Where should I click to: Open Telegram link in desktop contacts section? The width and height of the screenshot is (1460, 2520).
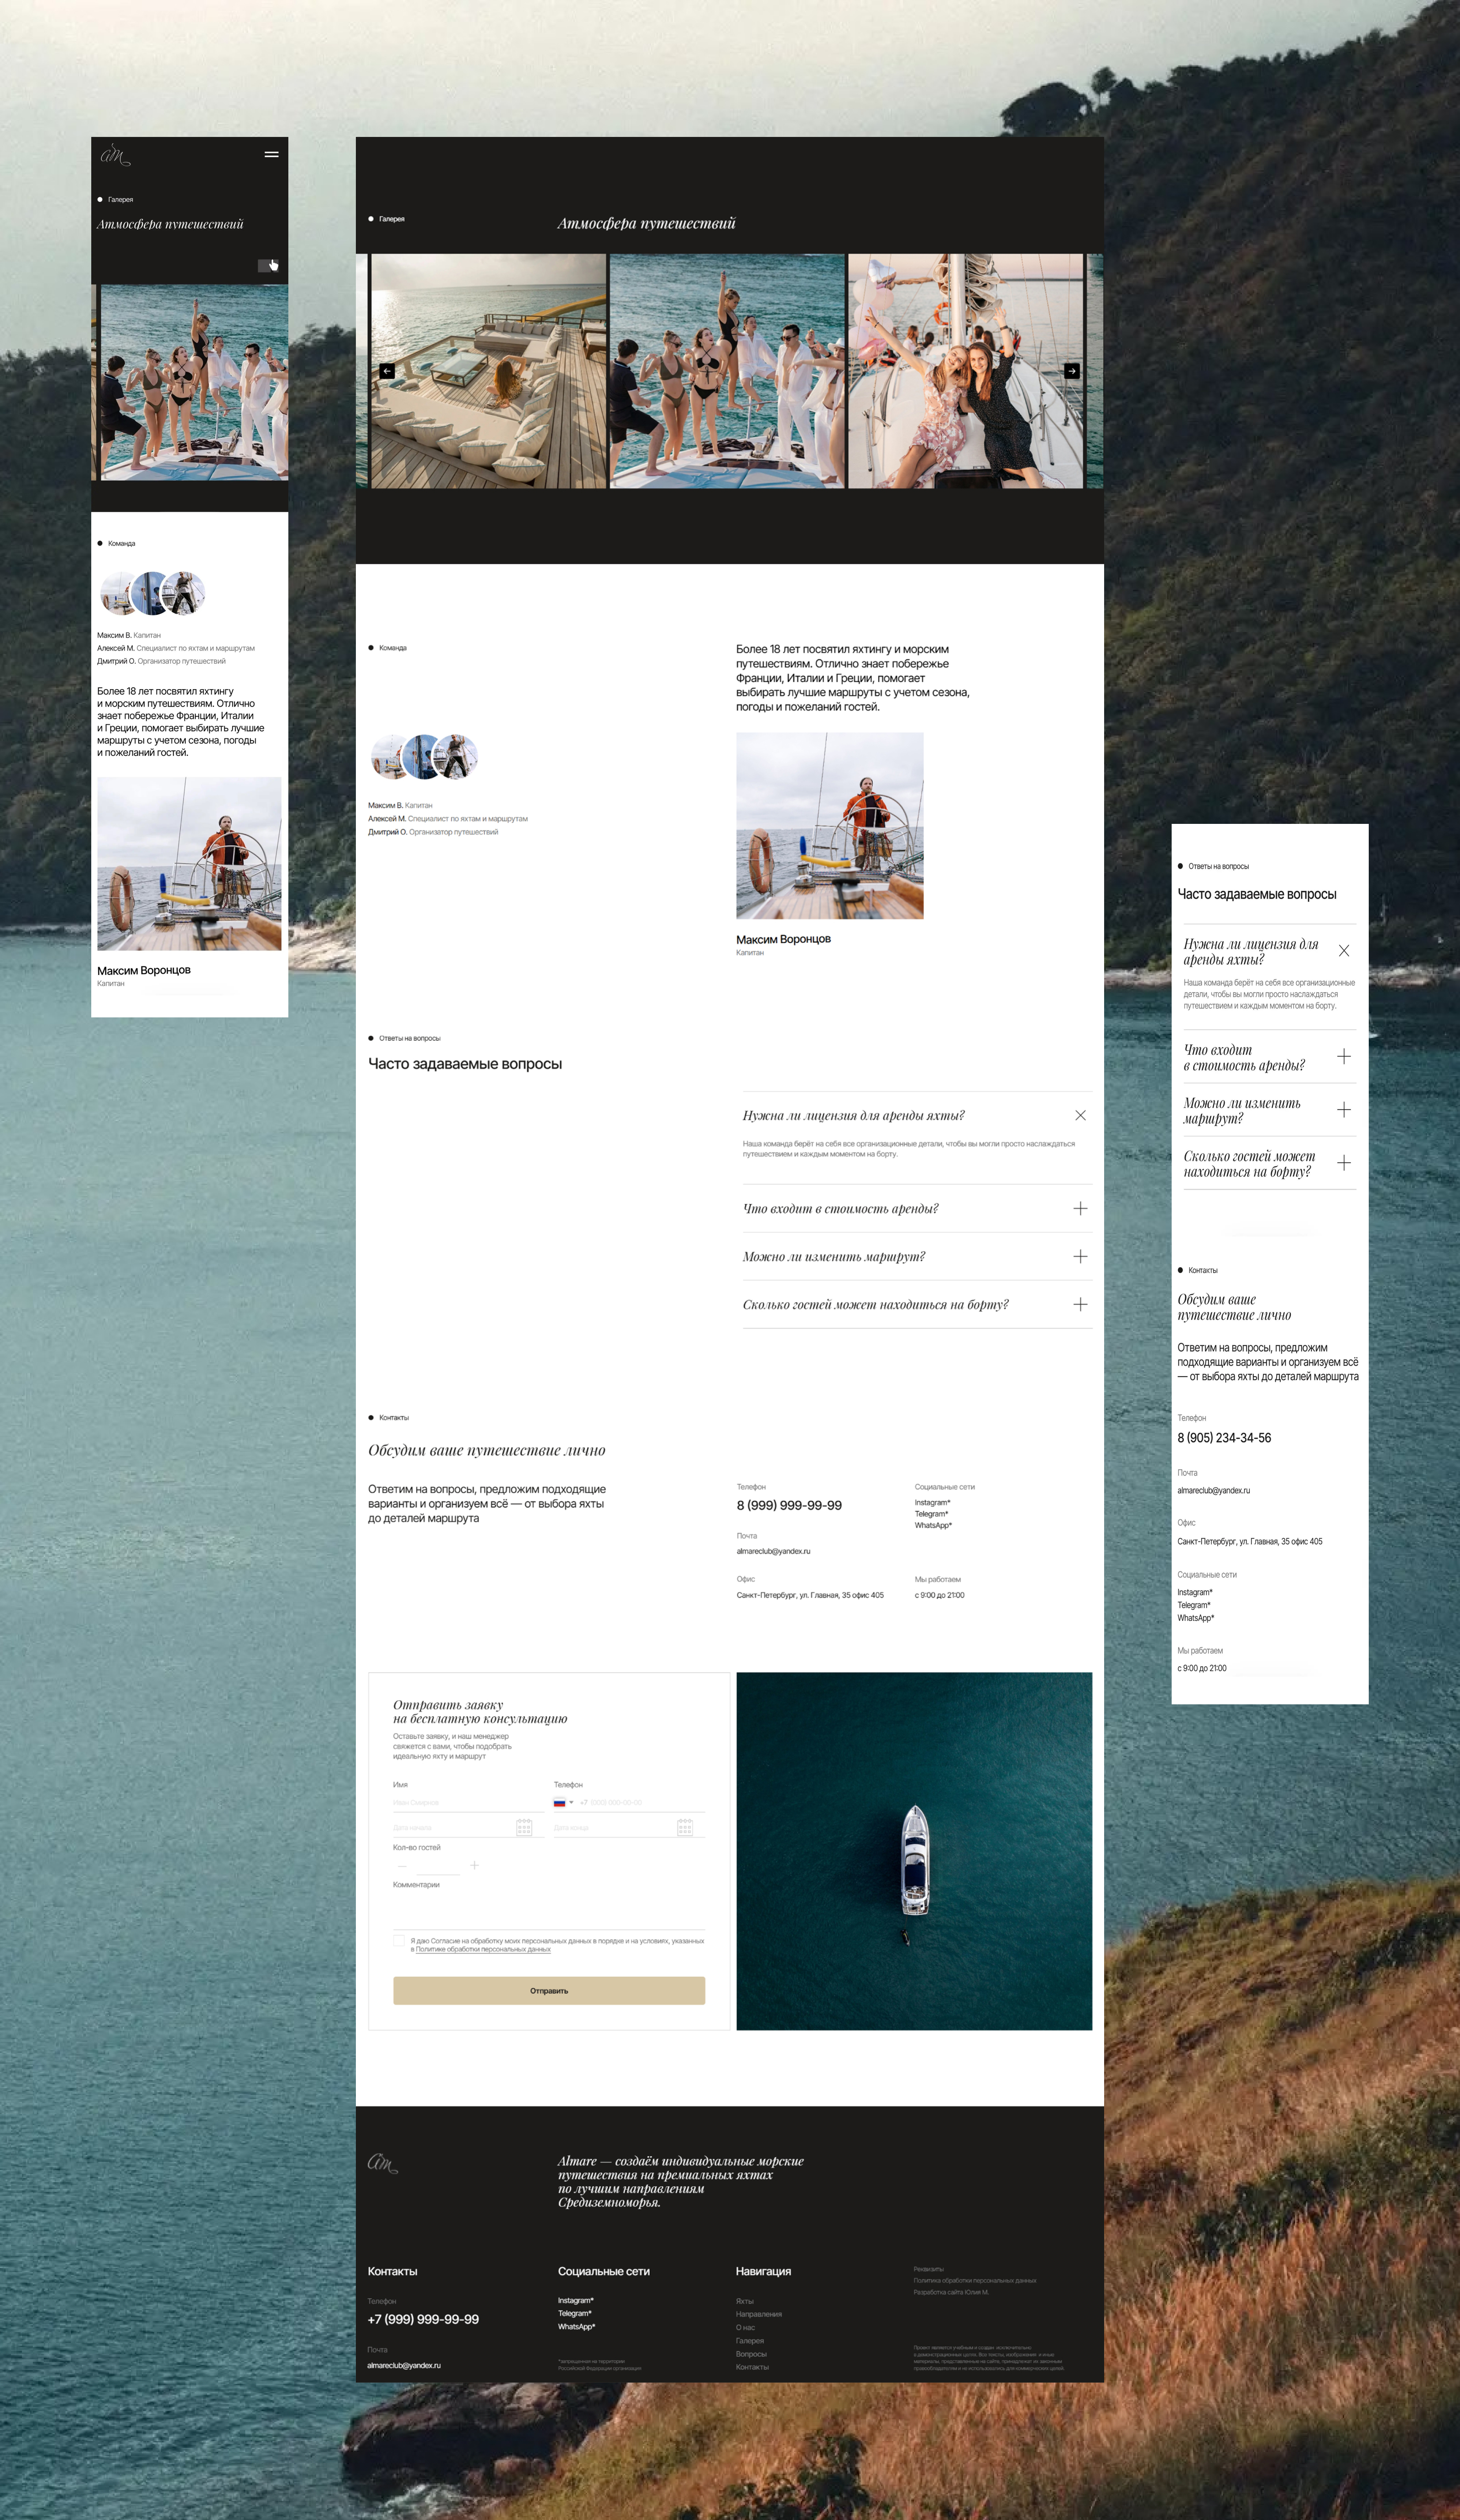pos(931,1514)
